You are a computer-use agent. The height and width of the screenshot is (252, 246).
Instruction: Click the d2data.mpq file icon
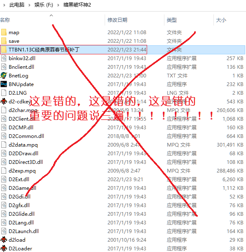pyautogui.click(x=4, y=145)
